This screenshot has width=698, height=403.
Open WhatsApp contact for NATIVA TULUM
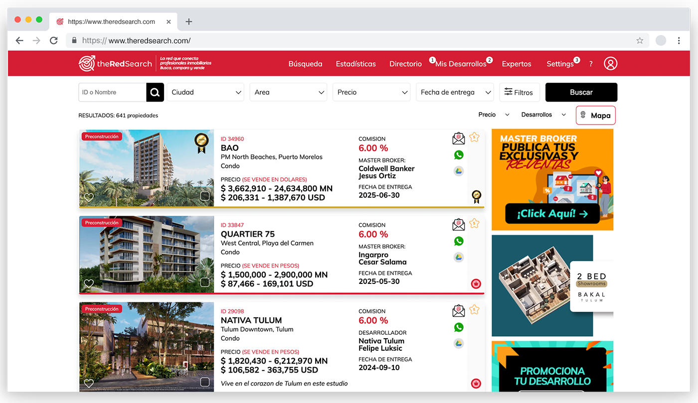pos(459,327)
